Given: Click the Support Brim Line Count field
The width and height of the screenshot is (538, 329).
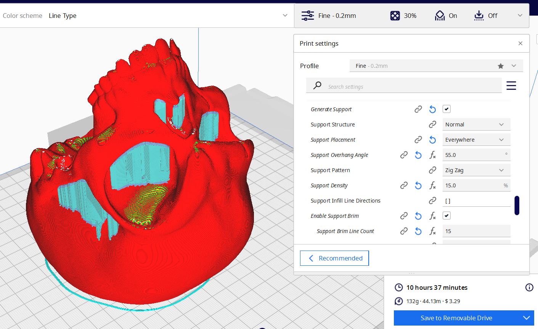Looking at the screenshot, I should point(476,231).
